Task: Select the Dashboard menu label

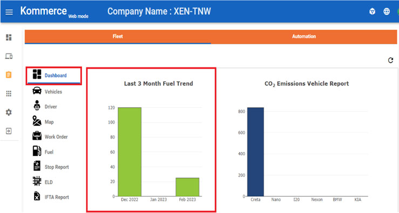Action: [x=56, y=75]
